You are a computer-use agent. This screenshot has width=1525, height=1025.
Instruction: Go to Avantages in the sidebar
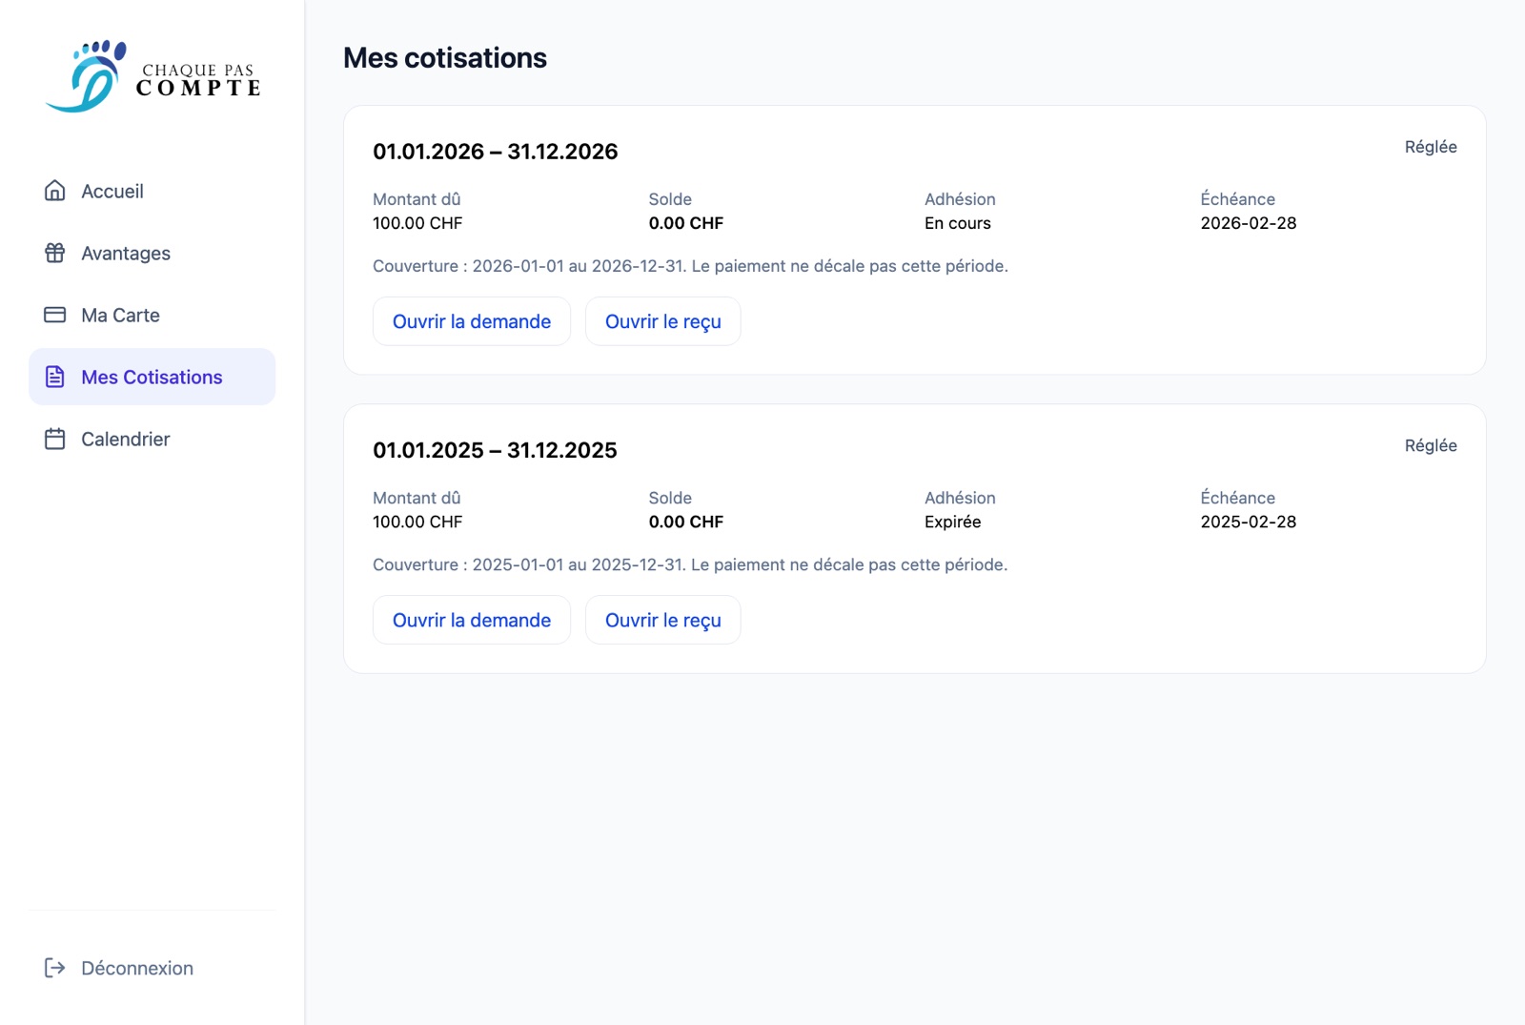coord(152,253)
